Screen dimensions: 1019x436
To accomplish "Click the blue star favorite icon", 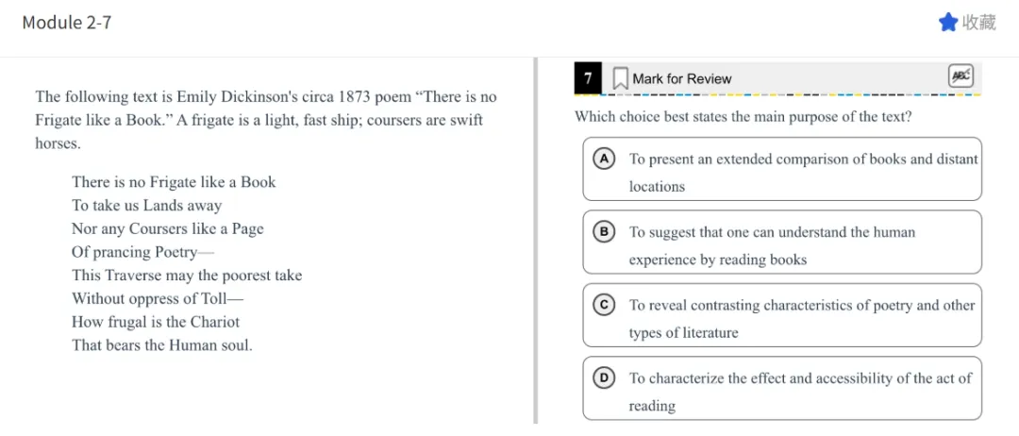I will tap(947, 22).
